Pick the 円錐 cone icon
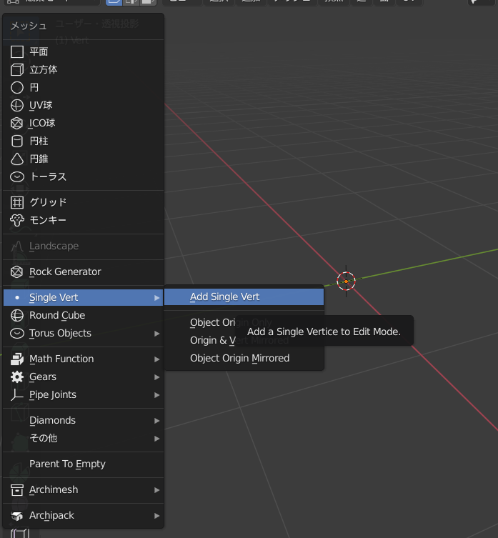 point(17,159)
